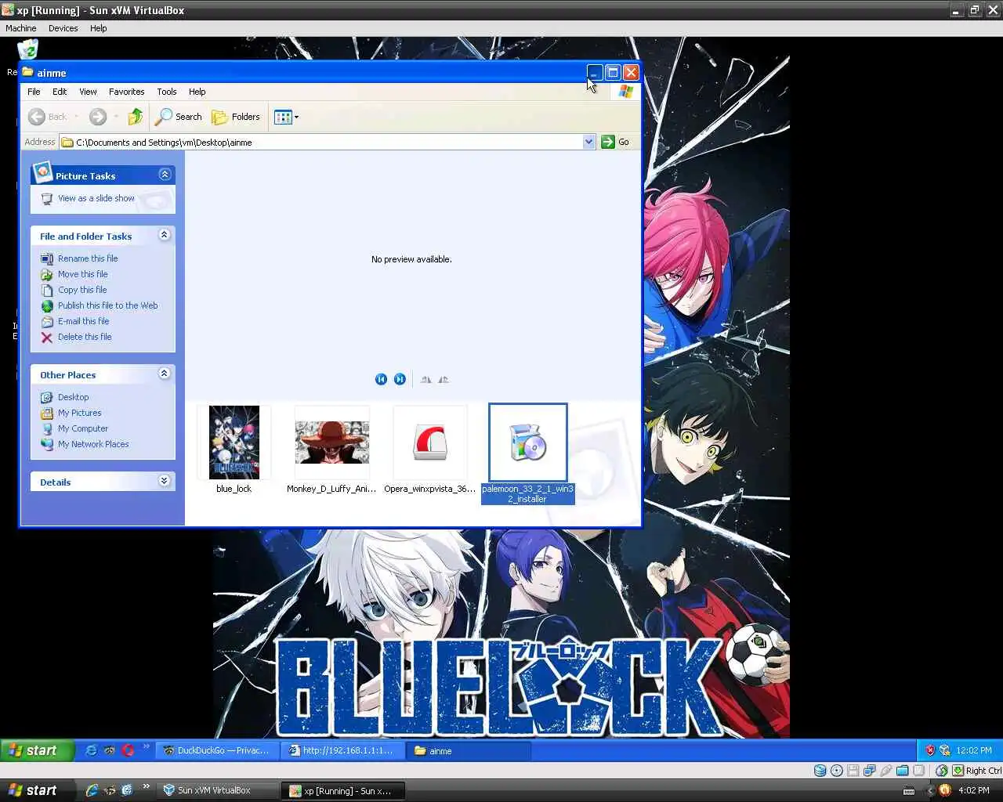This screenshot has width=1003, height=802.
Task: Open VirtualBox Help menu
Action: click(x=98, y=28)
